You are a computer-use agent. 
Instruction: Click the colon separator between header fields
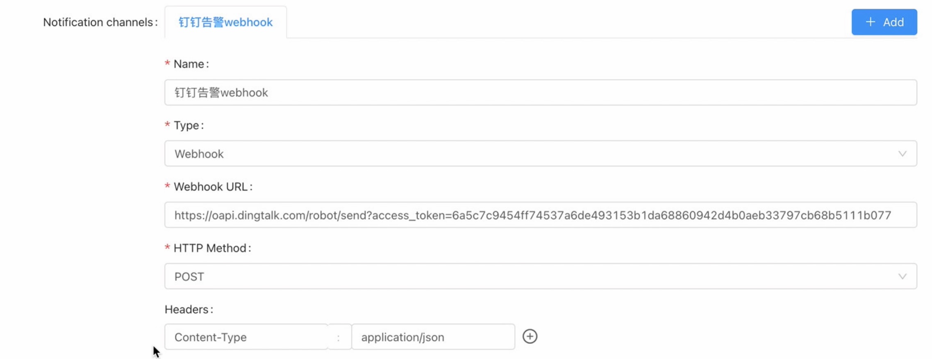339,336
